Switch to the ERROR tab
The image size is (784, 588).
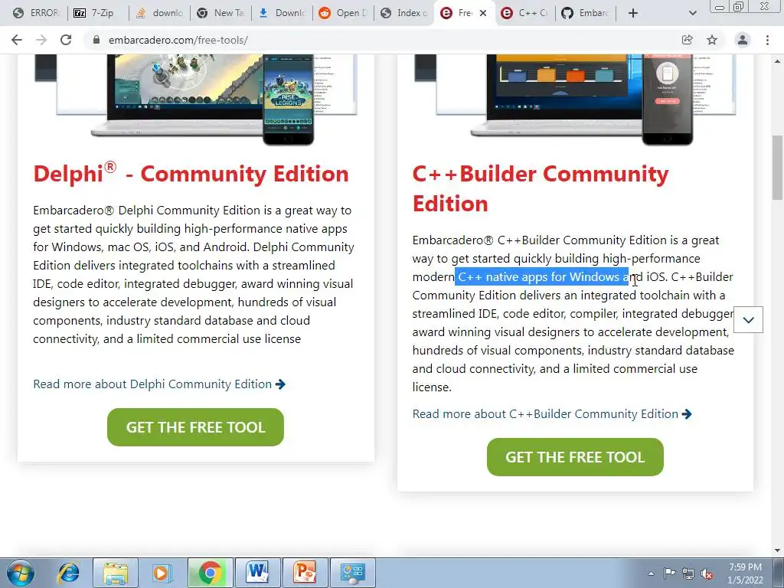coord(36,13)
